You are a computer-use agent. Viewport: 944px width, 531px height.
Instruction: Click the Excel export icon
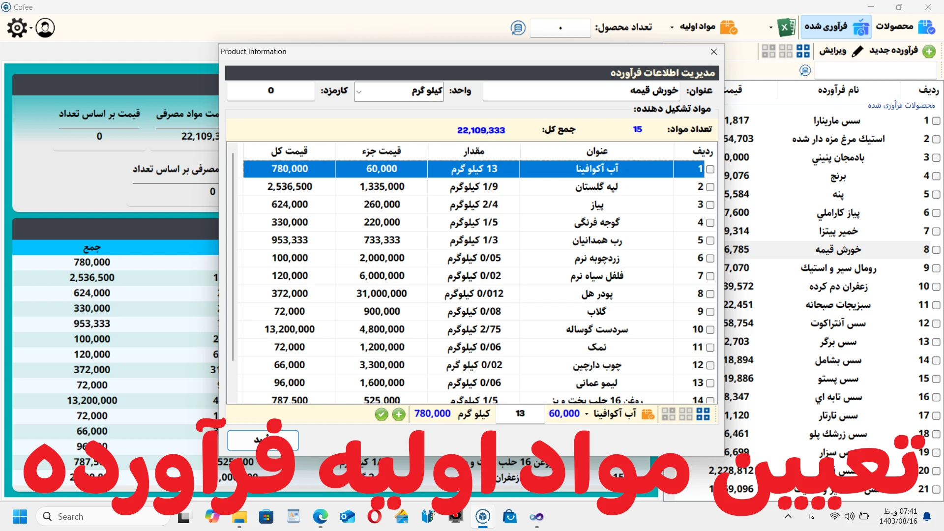click(x=786, y=27)
